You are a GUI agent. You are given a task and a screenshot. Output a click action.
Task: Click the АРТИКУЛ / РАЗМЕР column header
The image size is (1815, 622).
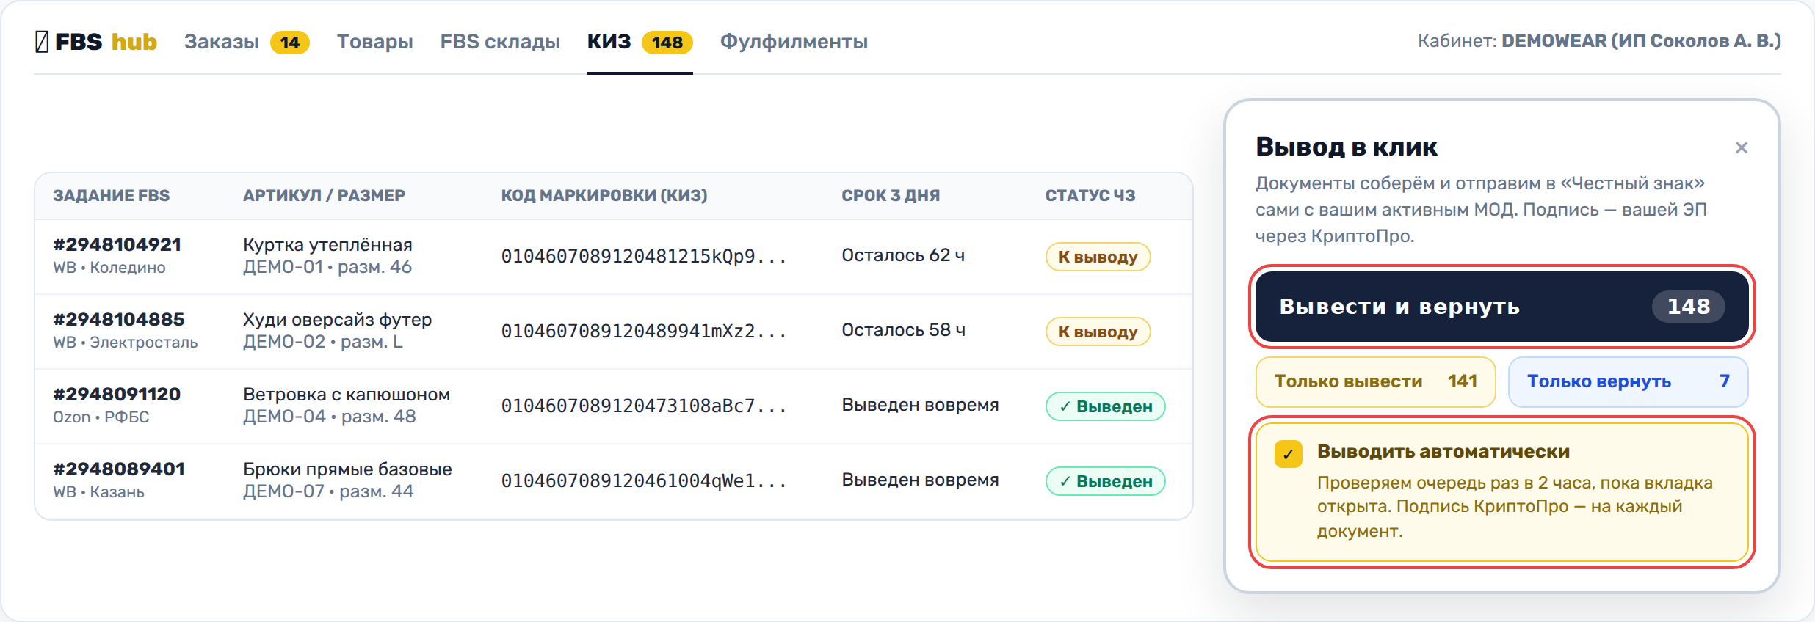324,196
